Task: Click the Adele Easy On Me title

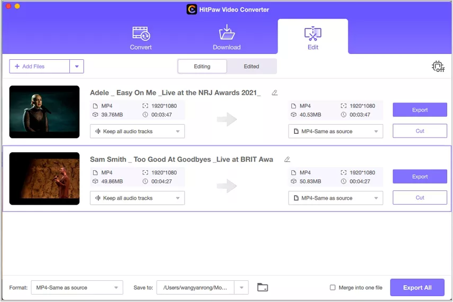Action: coord(175,93)
